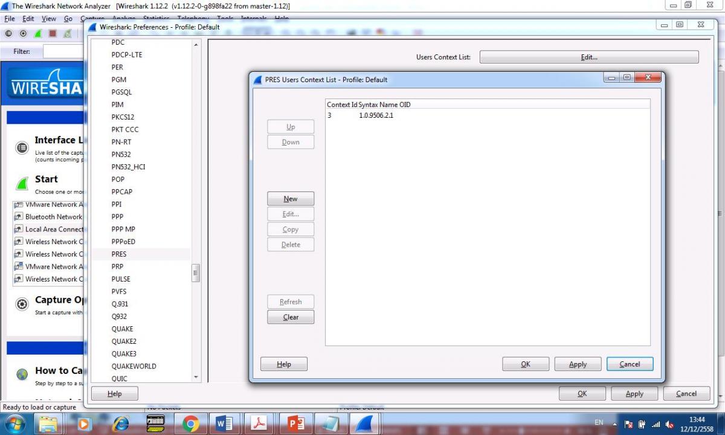Click the restart capture toolbar icon
Image resolution: width=725 pixels, height=435 pixels.
coord(68,34)
